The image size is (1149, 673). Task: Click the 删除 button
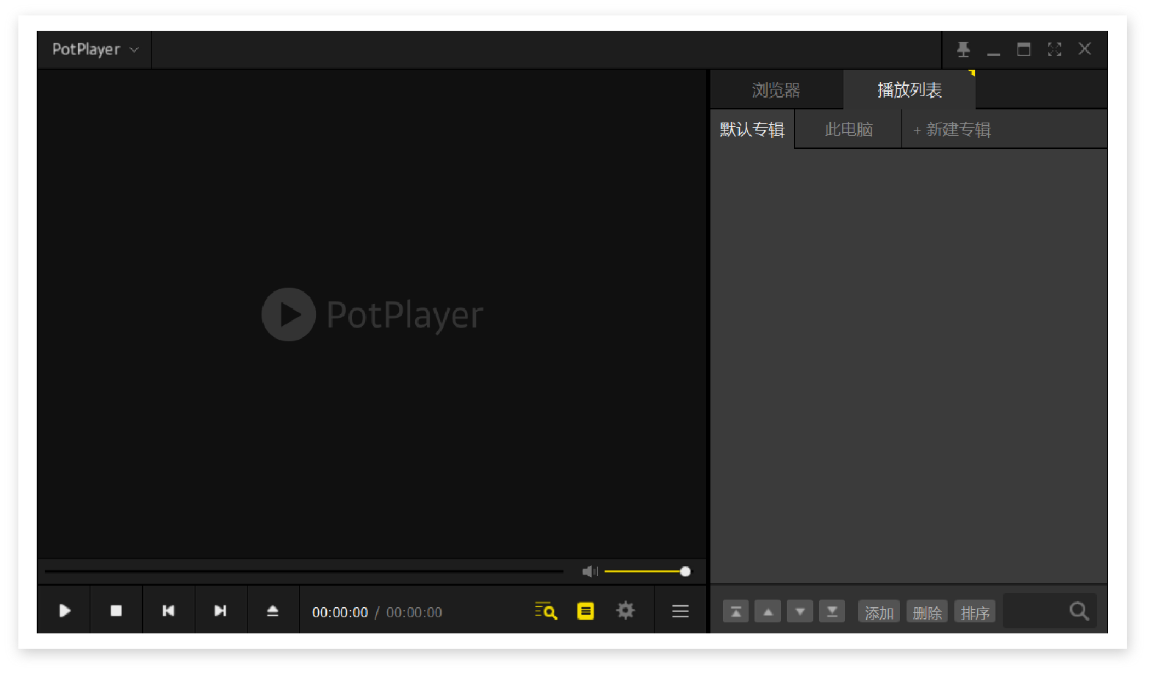(x=927, y=611)
